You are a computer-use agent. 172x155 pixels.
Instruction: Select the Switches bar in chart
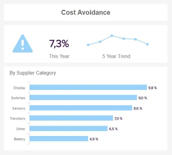point(83,97)
